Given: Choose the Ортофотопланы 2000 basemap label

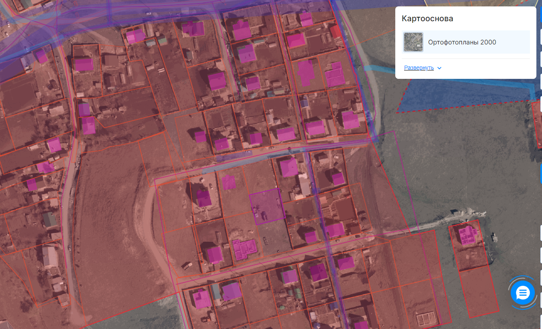Looking at the screenshot, I should coord(462,42).
